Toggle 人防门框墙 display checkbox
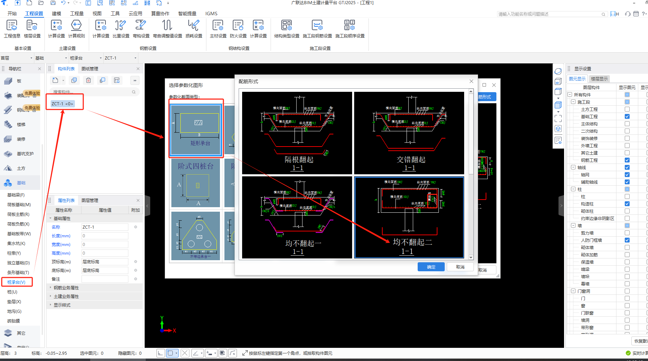 [627, 240]
